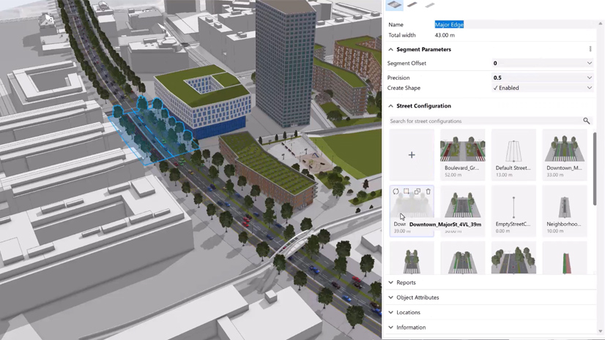
Task: Open the Precision value dropdown
Action: (543, 78)
